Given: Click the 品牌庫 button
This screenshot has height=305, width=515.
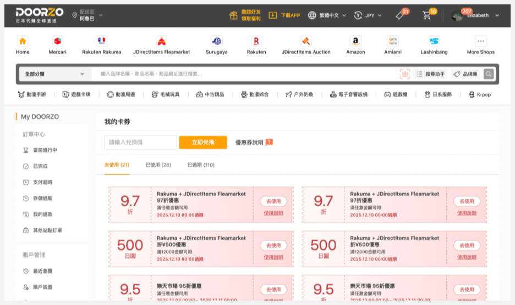Looking at the screenshot, I should pos(465,74).
